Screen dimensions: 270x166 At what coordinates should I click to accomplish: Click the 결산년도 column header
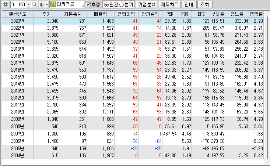pos(18,14)
